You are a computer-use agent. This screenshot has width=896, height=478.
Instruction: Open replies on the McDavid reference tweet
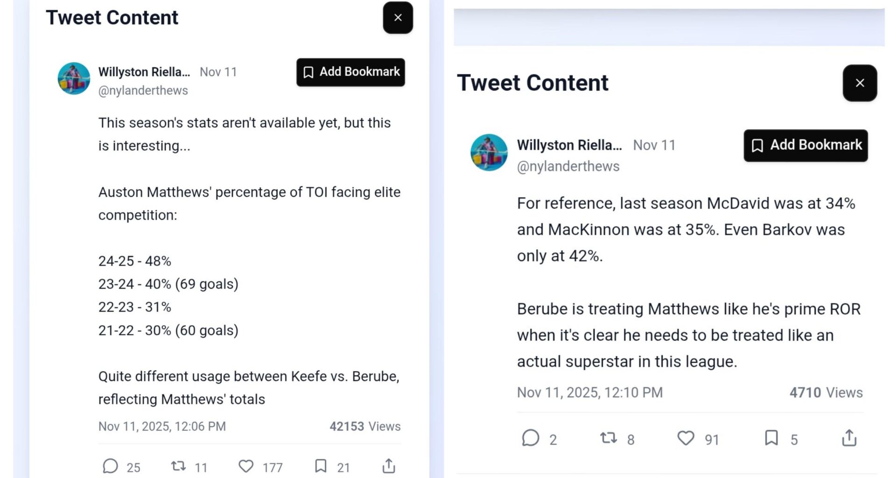pos(531,438)
